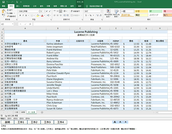Select the 銷售 worksheet tab
This screenshot has height=134, width=172.
pos(23,112)
